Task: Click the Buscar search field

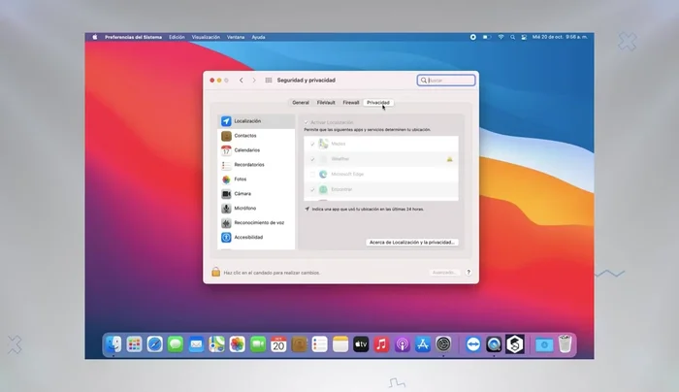Action: click(450, 80)
